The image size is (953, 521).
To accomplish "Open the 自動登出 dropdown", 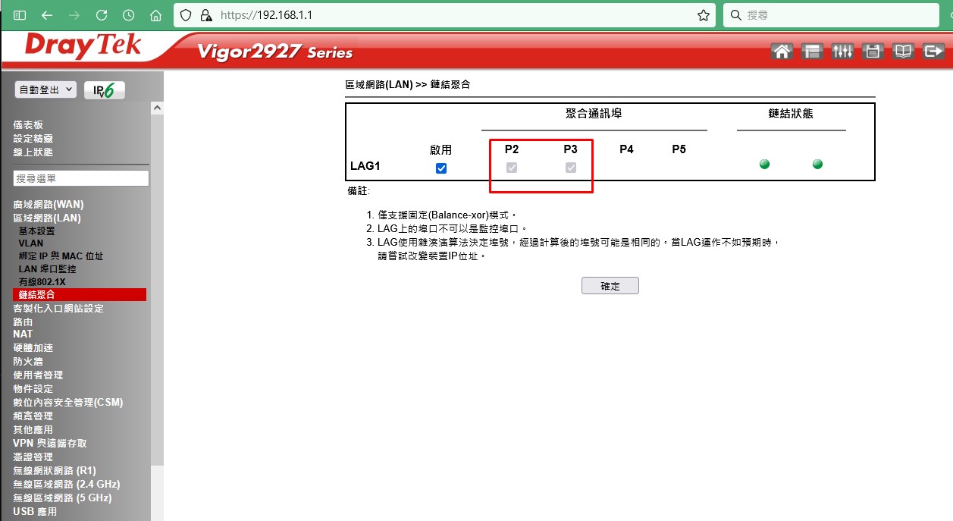I will pos(45,89).
